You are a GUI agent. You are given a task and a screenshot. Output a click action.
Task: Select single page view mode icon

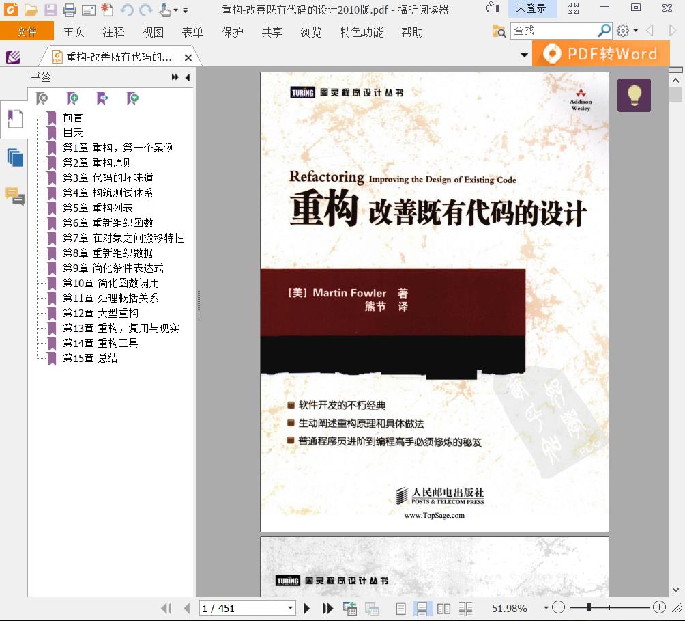click(400, 608)
